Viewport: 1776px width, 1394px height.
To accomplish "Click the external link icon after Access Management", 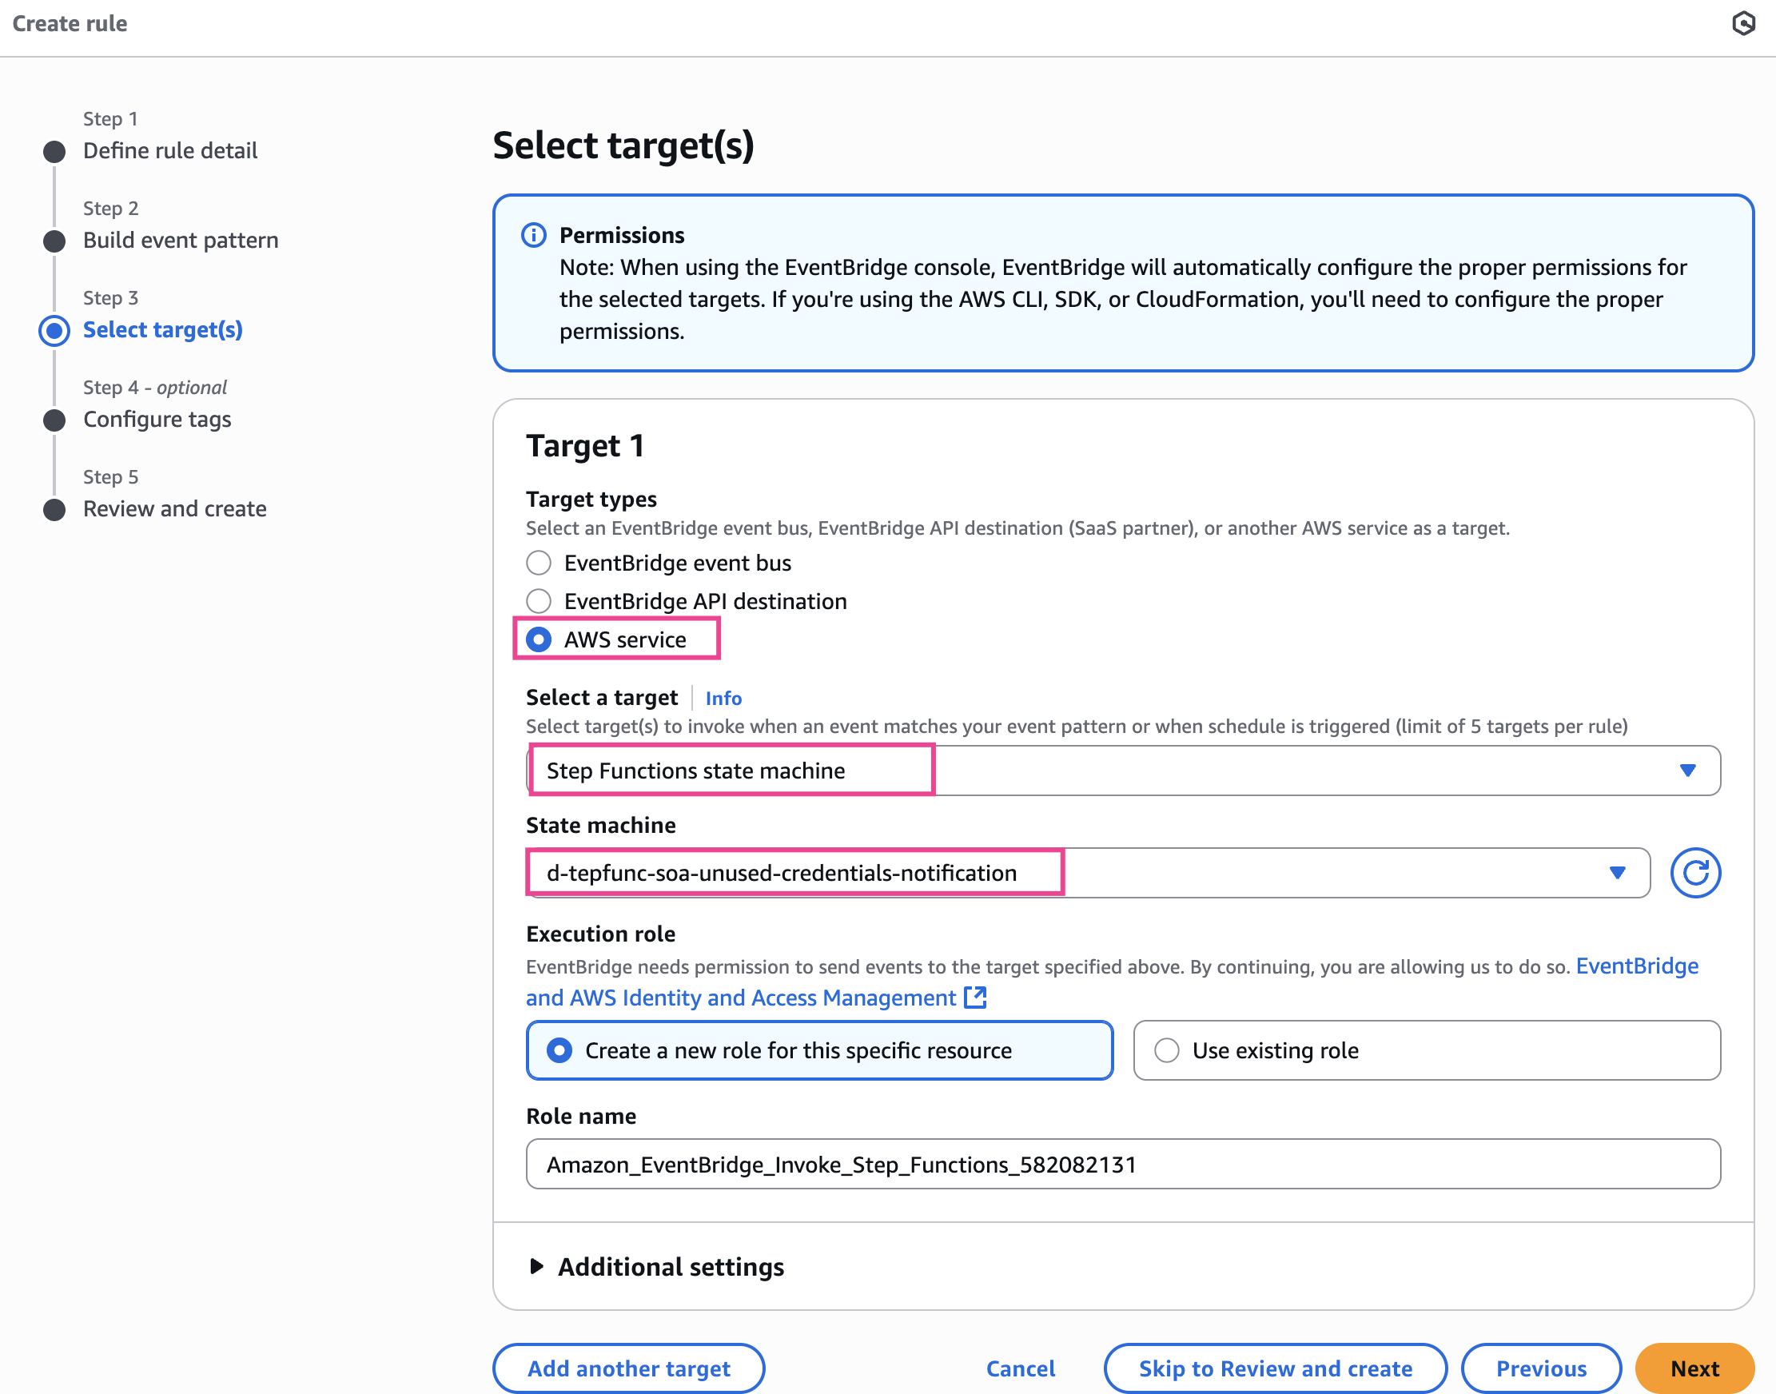I will (x=975, y=998).
